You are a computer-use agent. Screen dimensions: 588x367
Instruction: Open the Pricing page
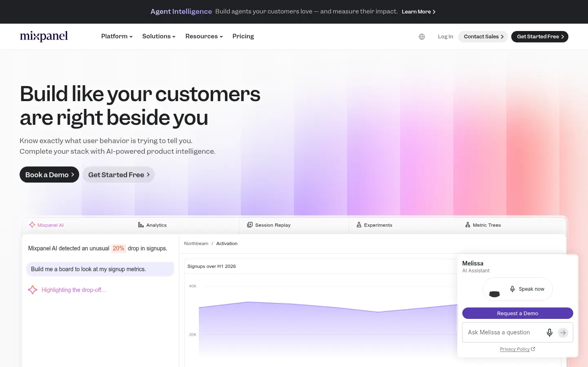tap(243, 36)
